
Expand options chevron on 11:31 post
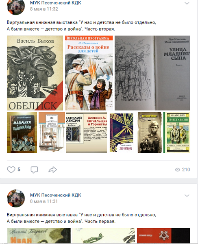coord(187,196)
